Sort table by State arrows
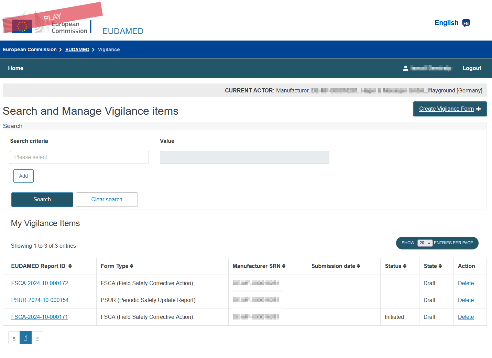Viewport: 492px width, 358px height. coord(440,266)
